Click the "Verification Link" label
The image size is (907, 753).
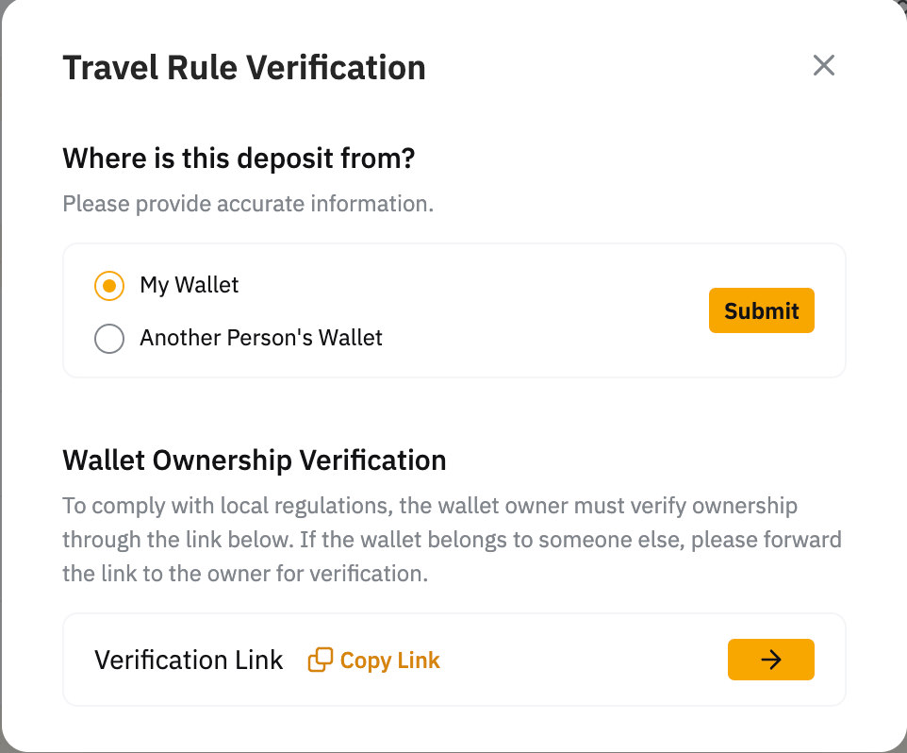[189, 661]
